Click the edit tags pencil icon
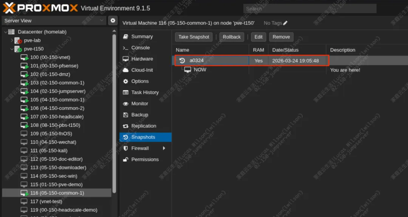The image size is (408, 217). coord(285,23)
